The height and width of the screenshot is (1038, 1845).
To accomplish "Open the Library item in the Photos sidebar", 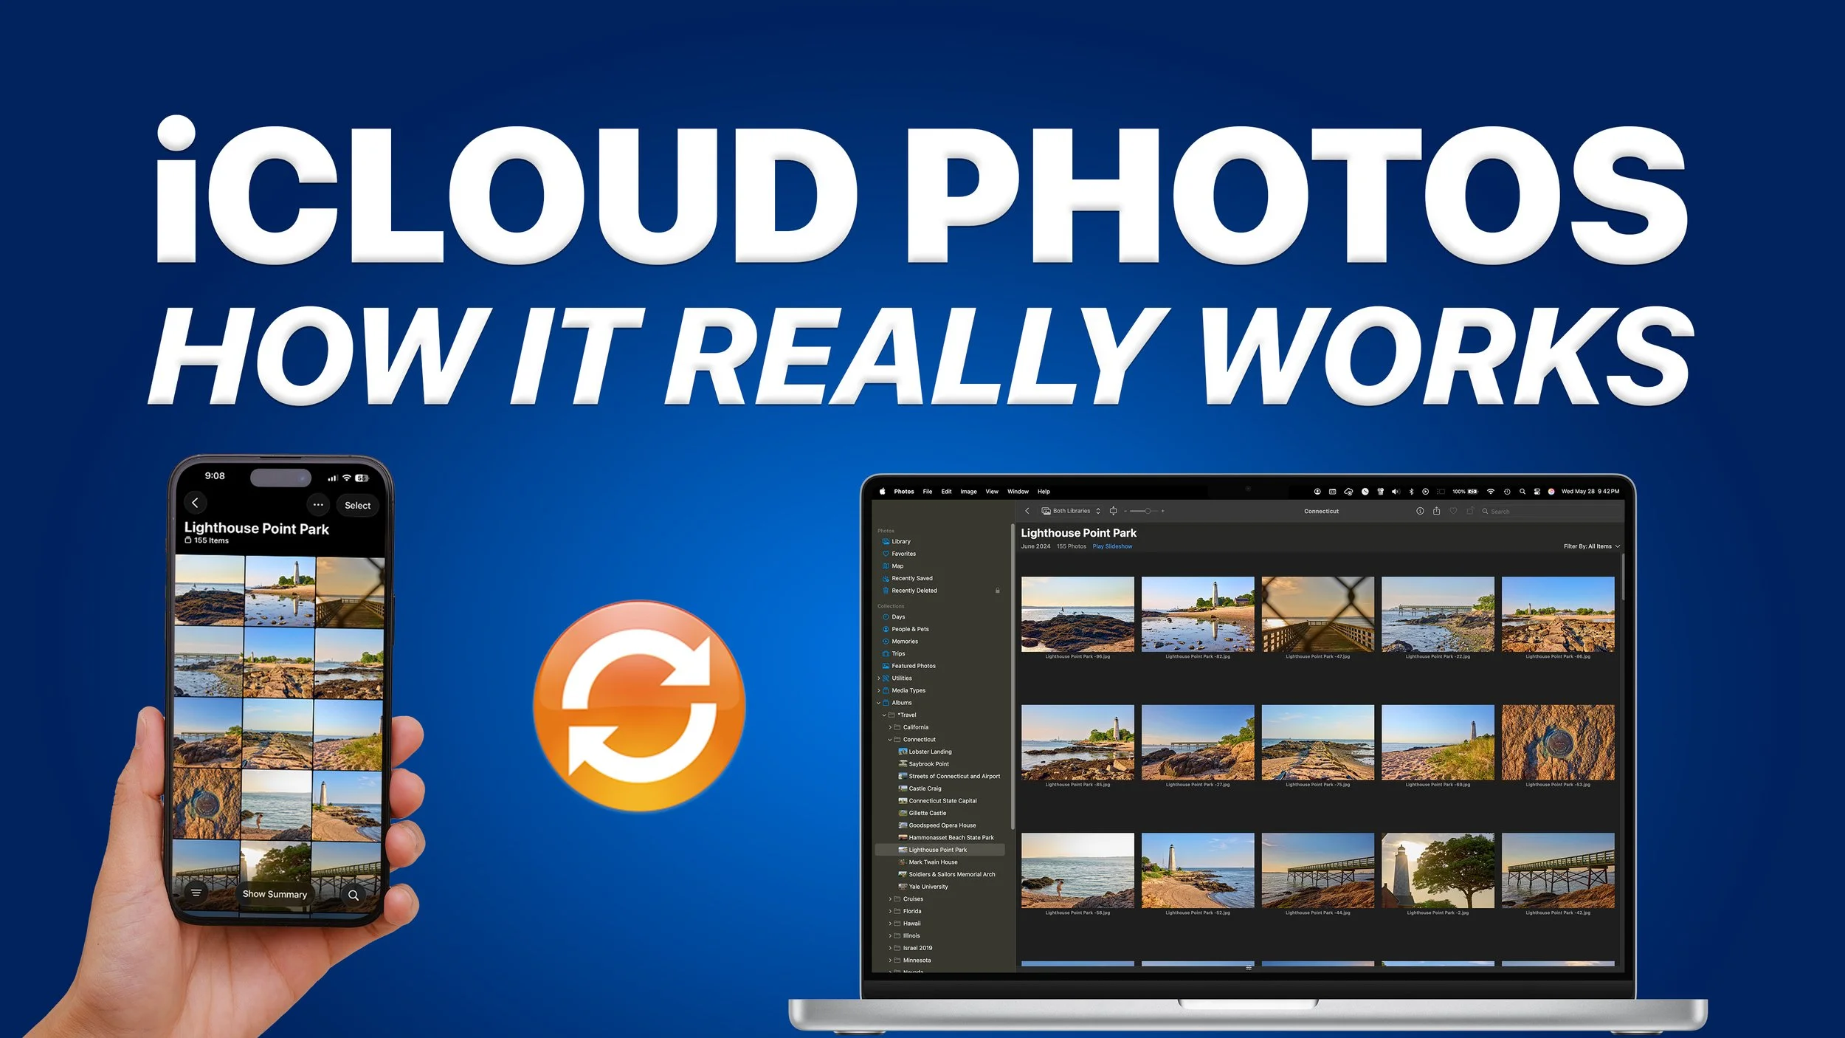I will tap(896, 541).
